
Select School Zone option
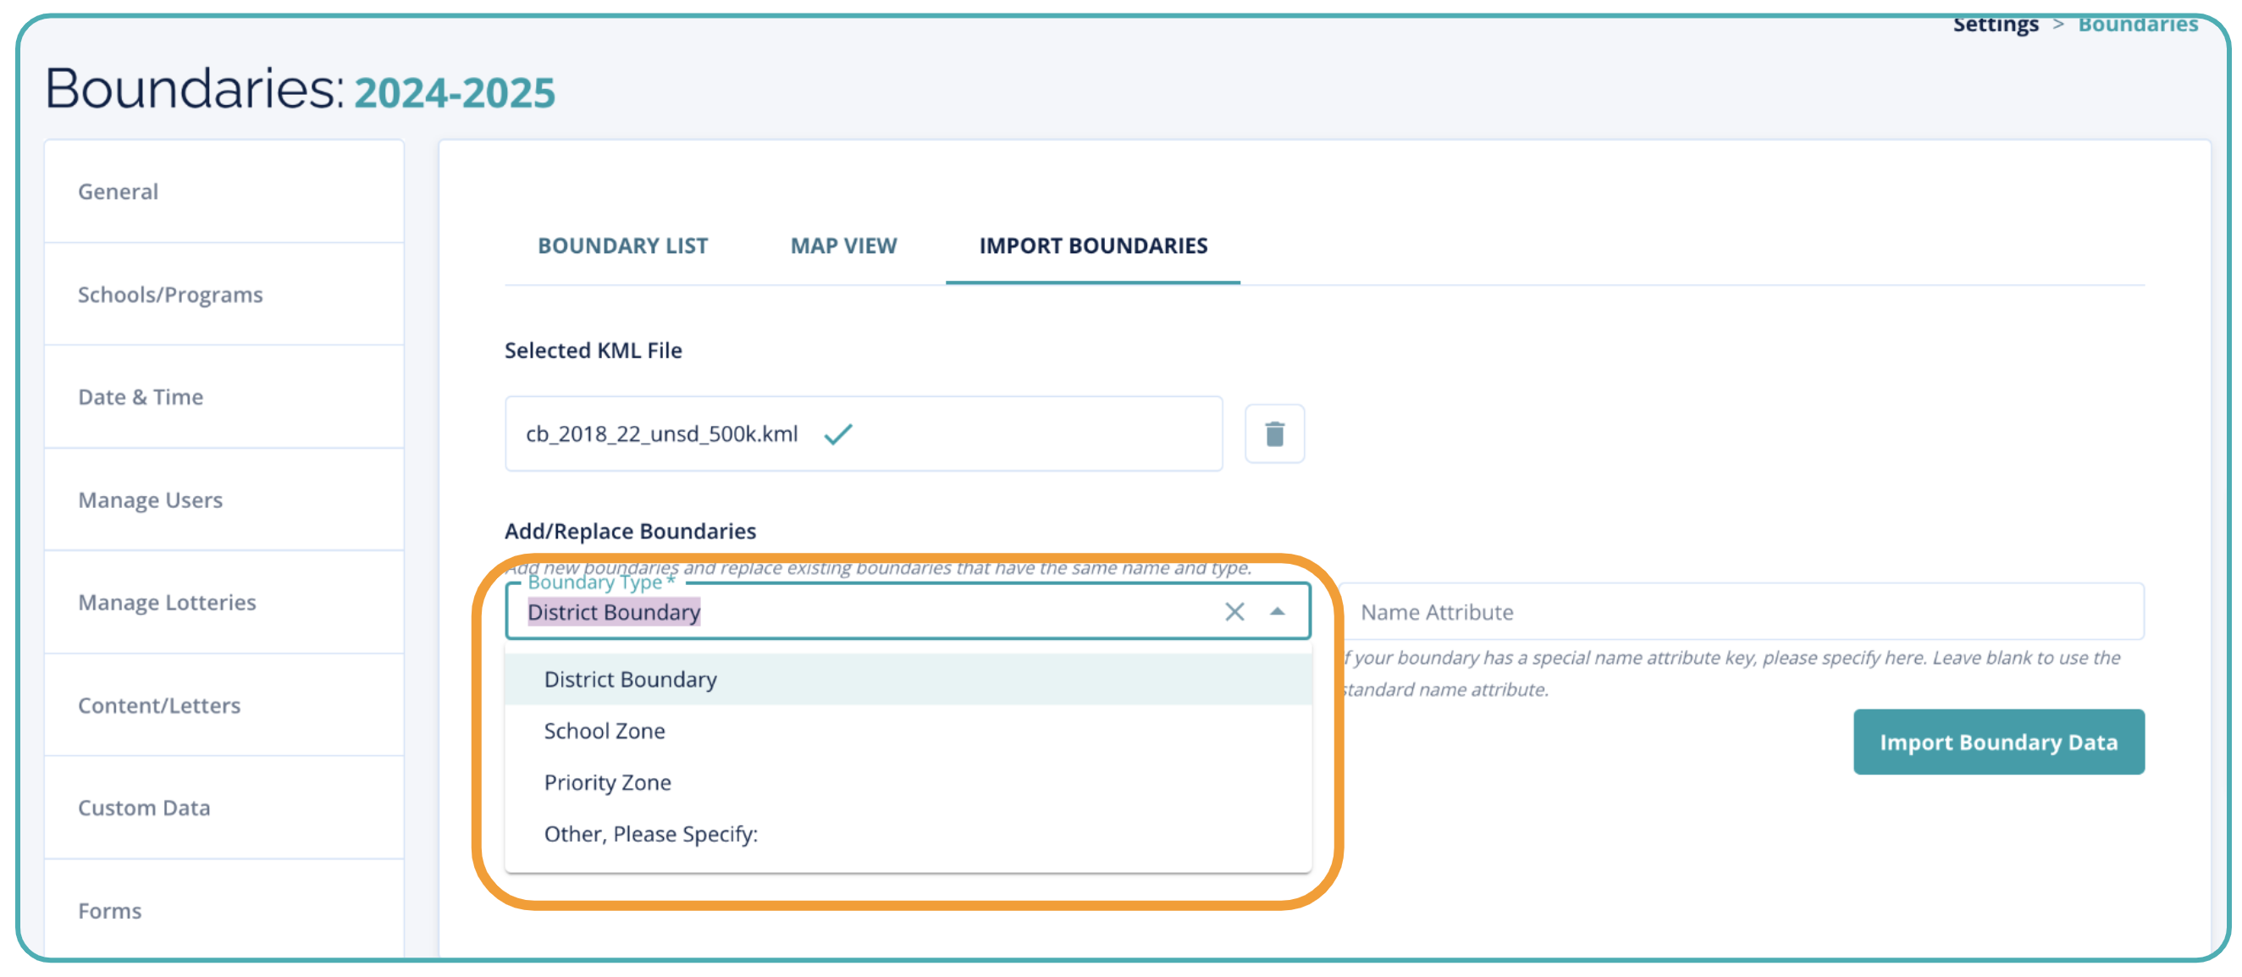(x=604, y=731)
